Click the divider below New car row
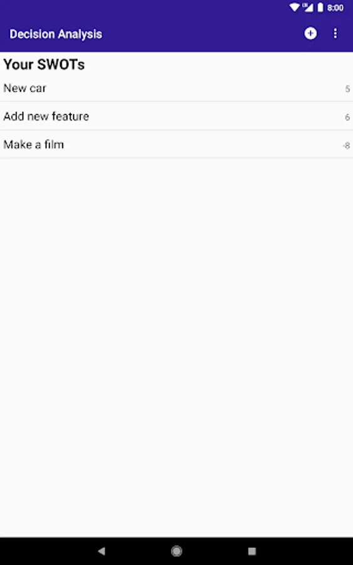 click(x=176, y=102)
